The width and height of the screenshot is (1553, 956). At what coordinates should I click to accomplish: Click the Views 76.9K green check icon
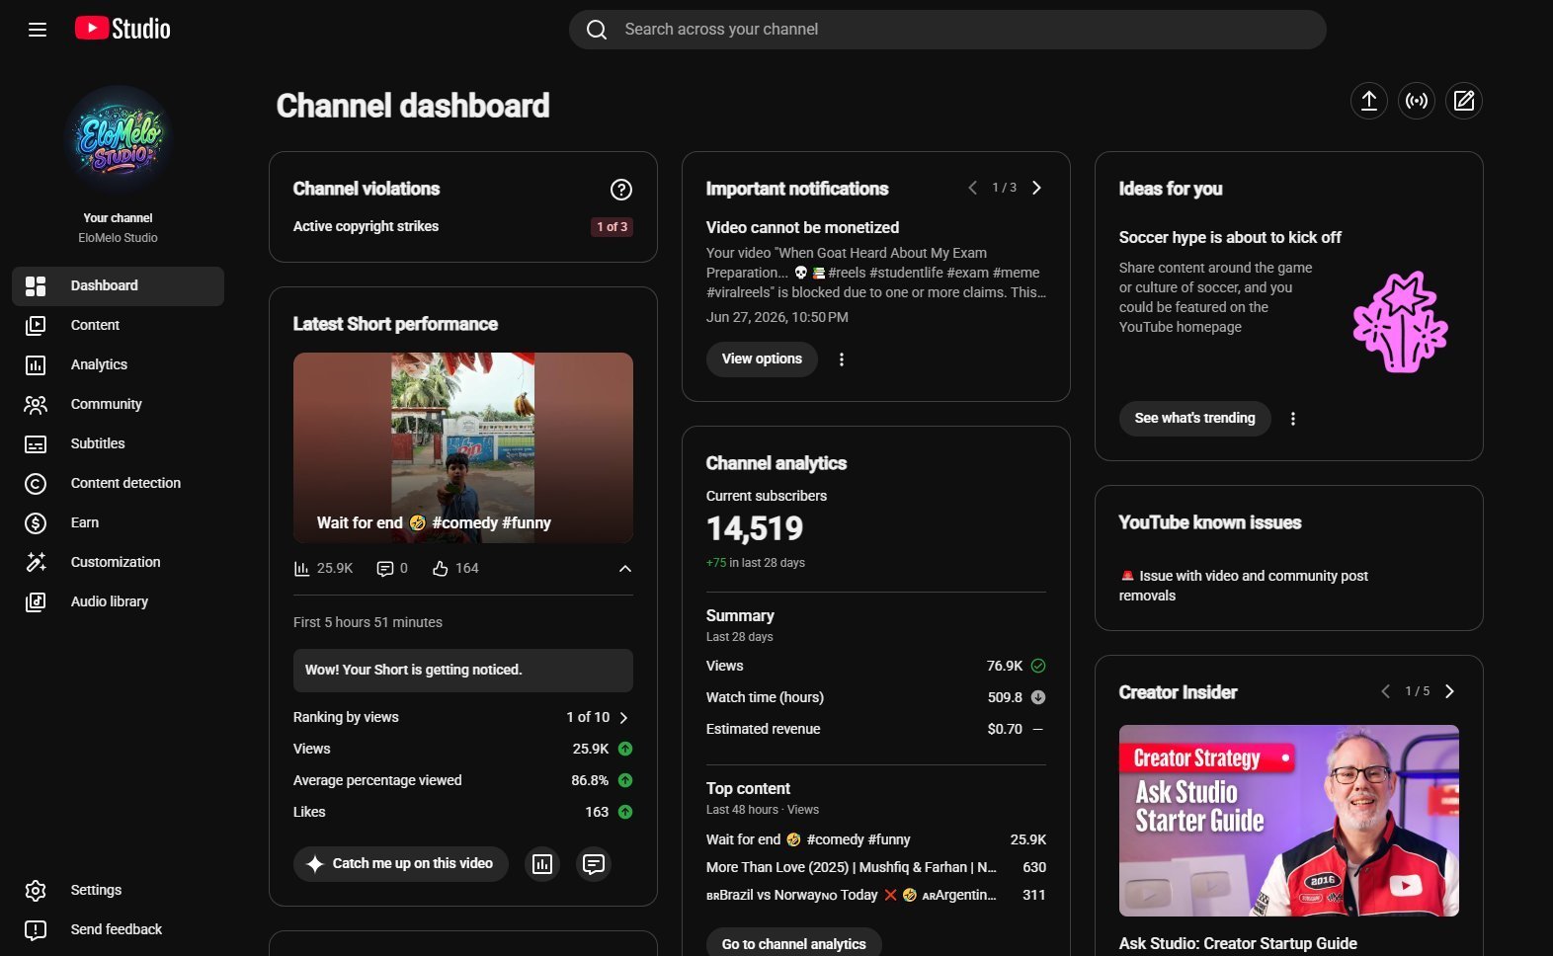click(x=1038, y=666)
